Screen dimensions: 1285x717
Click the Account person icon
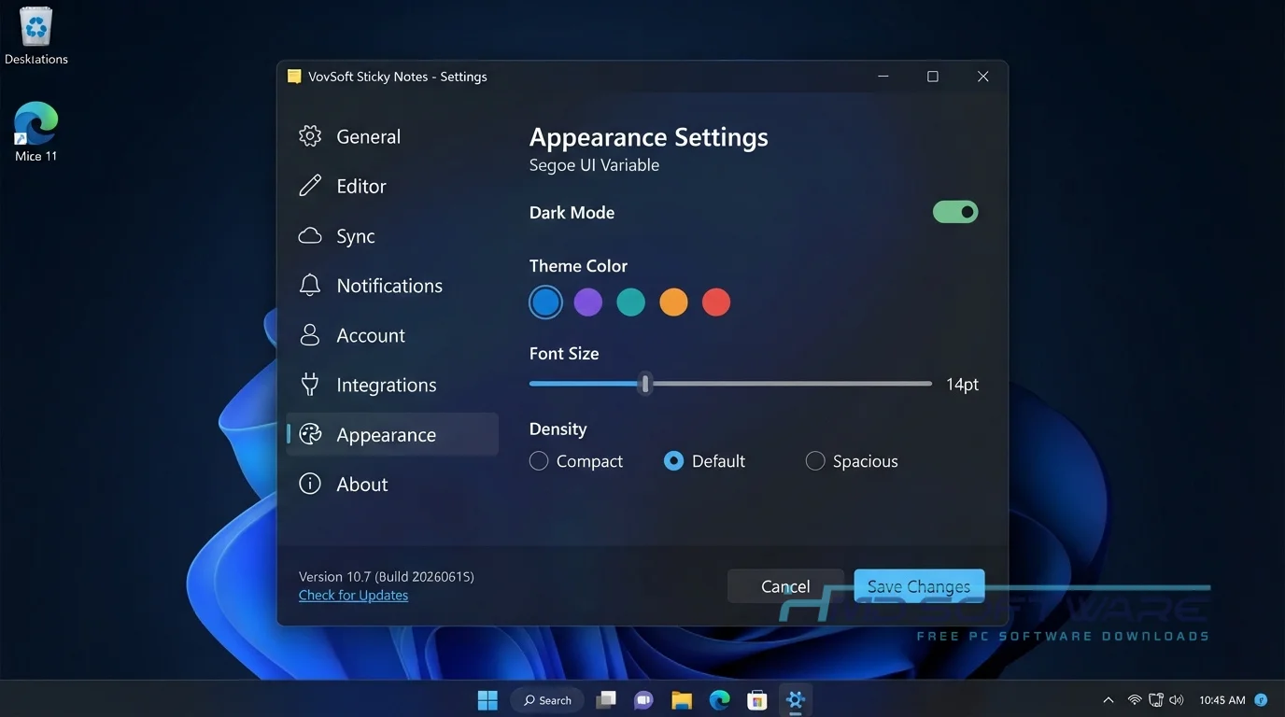tap(310, 335)
